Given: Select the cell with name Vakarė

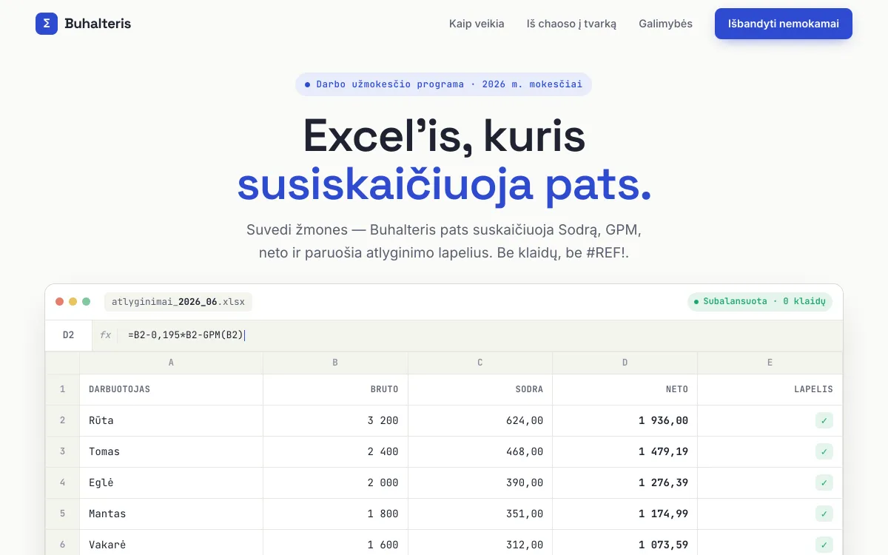Looking at the screenshot, I should pos(171,544).
